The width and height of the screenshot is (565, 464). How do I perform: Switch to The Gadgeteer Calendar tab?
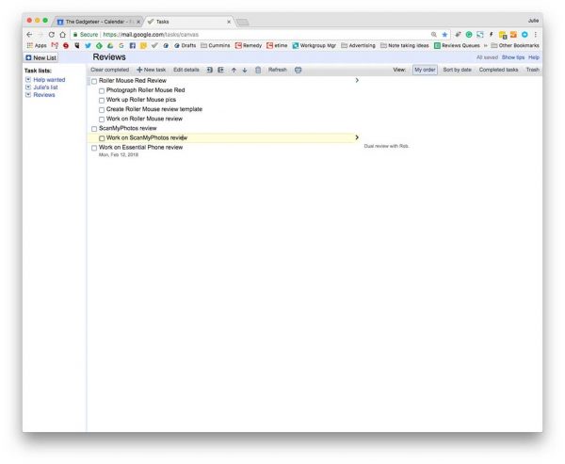[x=98, y=22]
